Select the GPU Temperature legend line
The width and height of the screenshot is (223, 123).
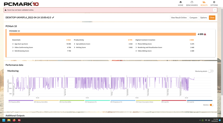coord(123,101)
